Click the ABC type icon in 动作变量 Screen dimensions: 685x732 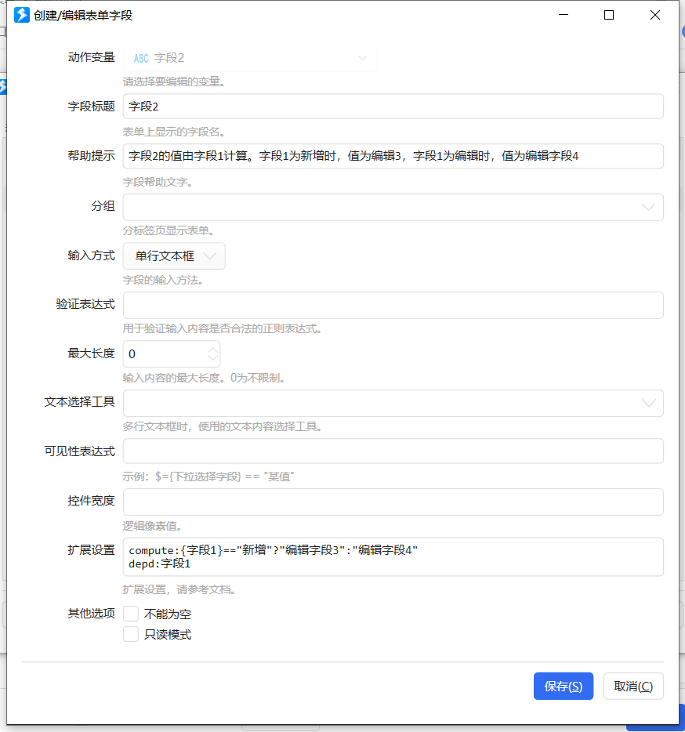pyautogui.click(x=141, y=58)
